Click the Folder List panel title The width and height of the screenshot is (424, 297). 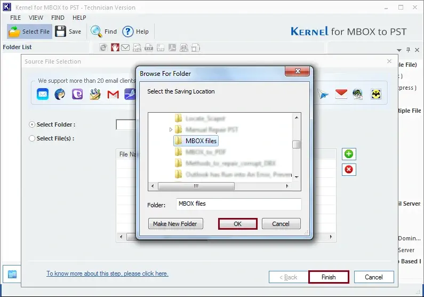pyautogui.click(x=17, y=47)
